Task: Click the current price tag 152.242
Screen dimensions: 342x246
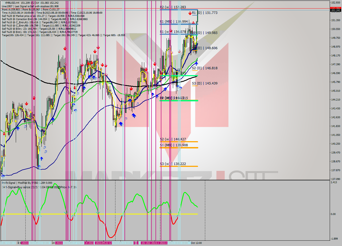Action: pyautogui.click(x=336, y=10)
